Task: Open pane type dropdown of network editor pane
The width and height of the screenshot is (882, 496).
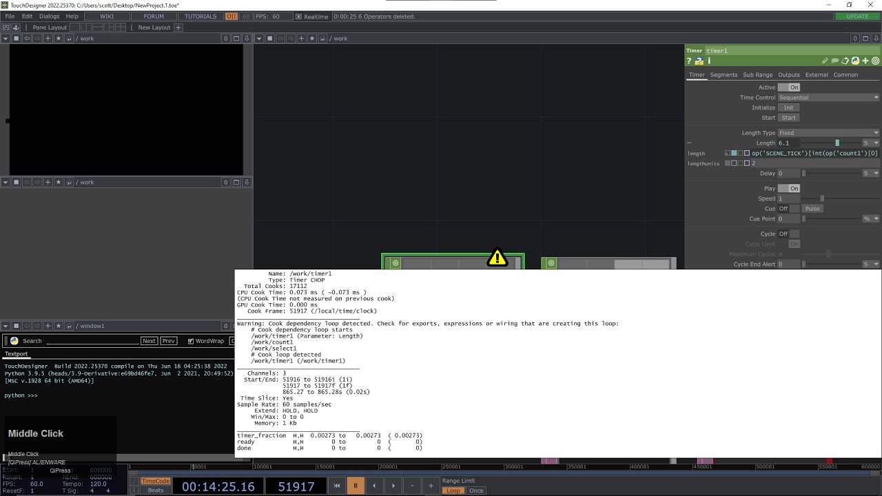Action: (x=259, y=39)
